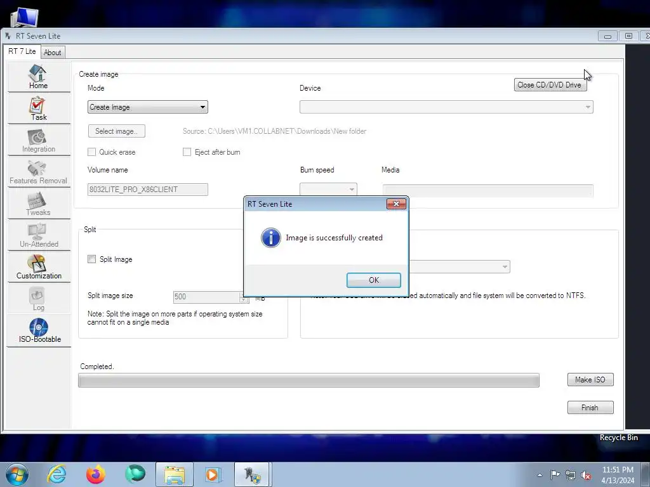Open Windows Media Player taskbar icon

[213, 474]
